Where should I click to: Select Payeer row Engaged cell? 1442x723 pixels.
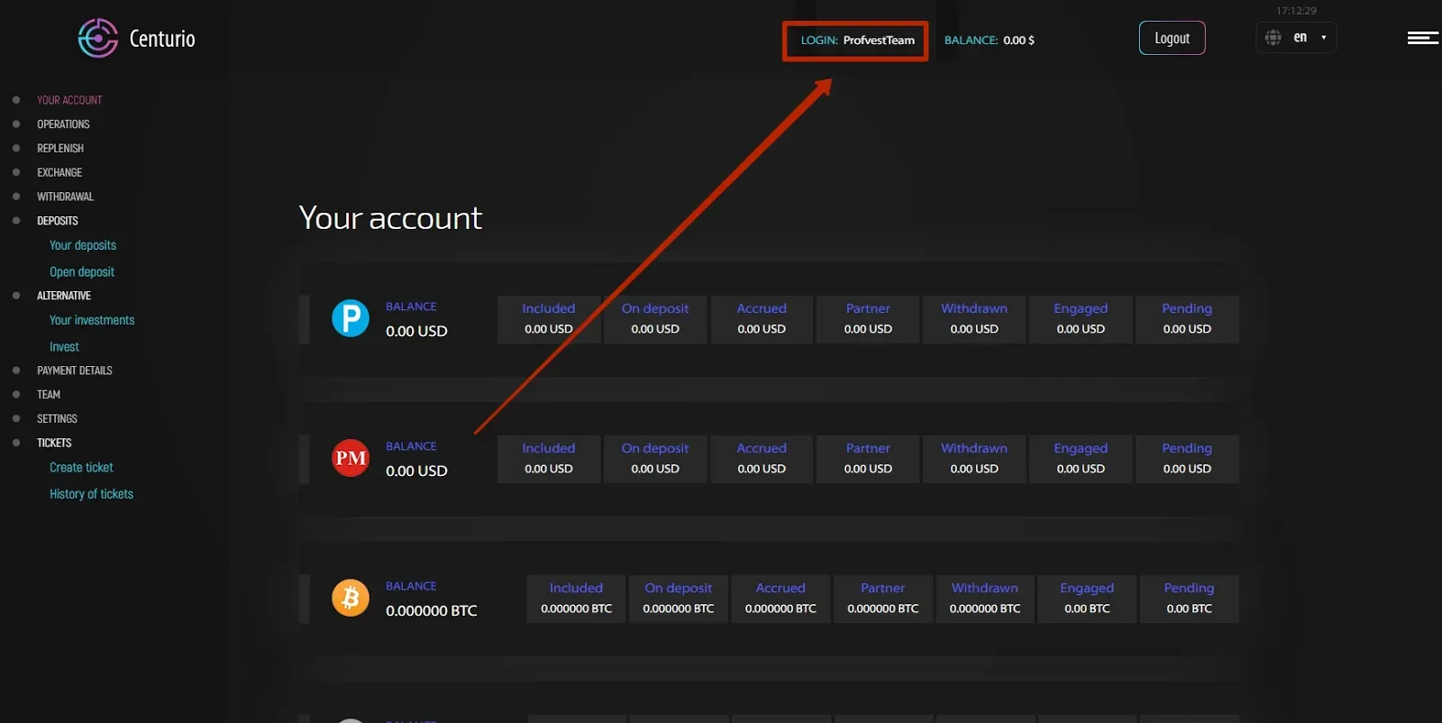[1081, 319]
